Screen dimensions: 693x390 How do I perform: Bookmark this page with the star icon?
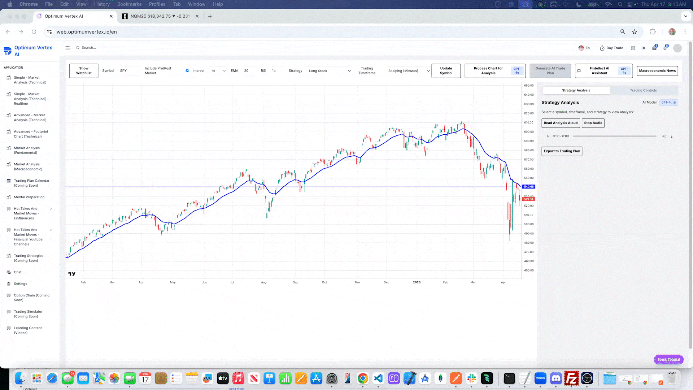coord(635,32)
